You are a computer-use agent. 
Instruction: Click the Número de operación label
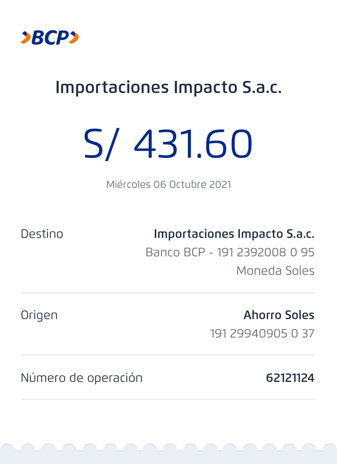pyautogui.click(x=81, y=378)
